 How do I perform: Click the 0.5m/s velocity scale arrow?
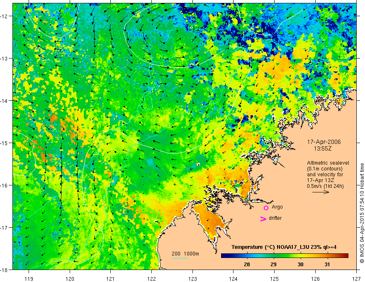(321, 192)
